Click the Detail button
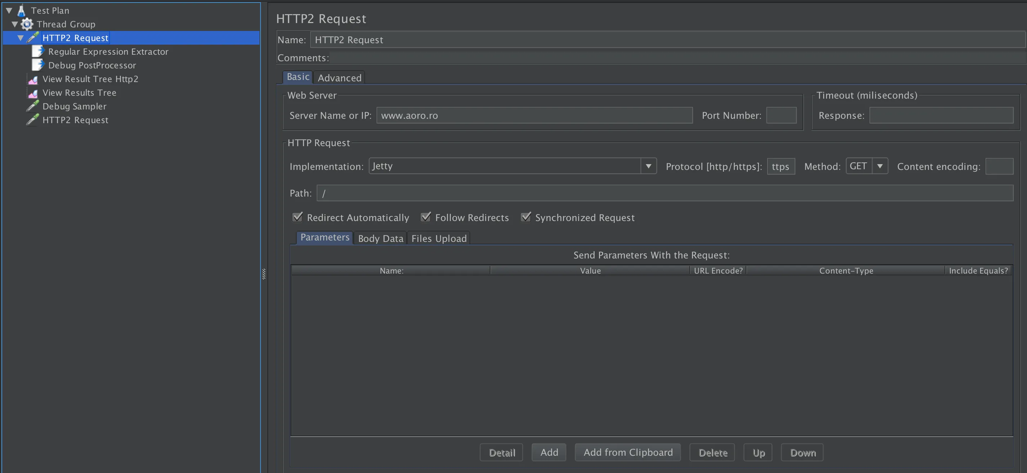This screenshot has width=1027, height=473. [x=502, y=453]
